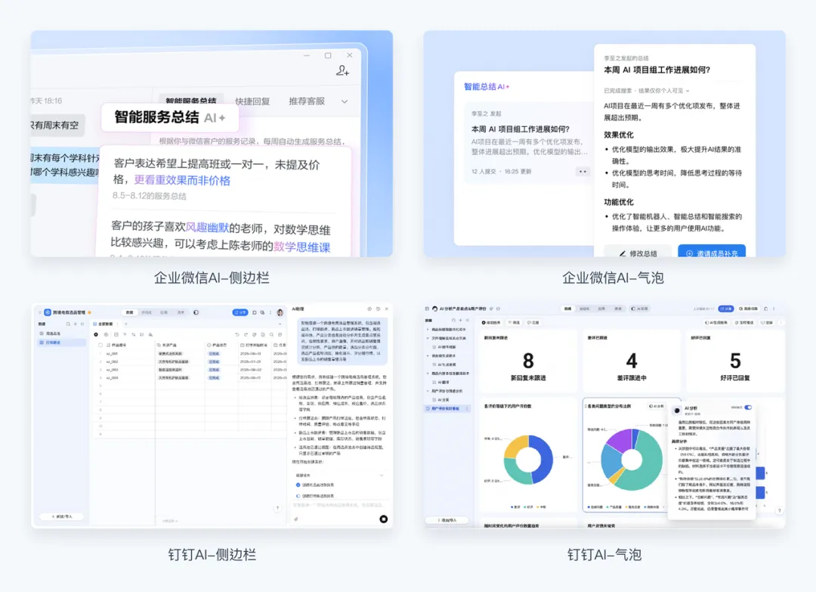
Task: Click the black stop button in the AI助理 input
Action: pyautogui.click(x=384, y=519)
